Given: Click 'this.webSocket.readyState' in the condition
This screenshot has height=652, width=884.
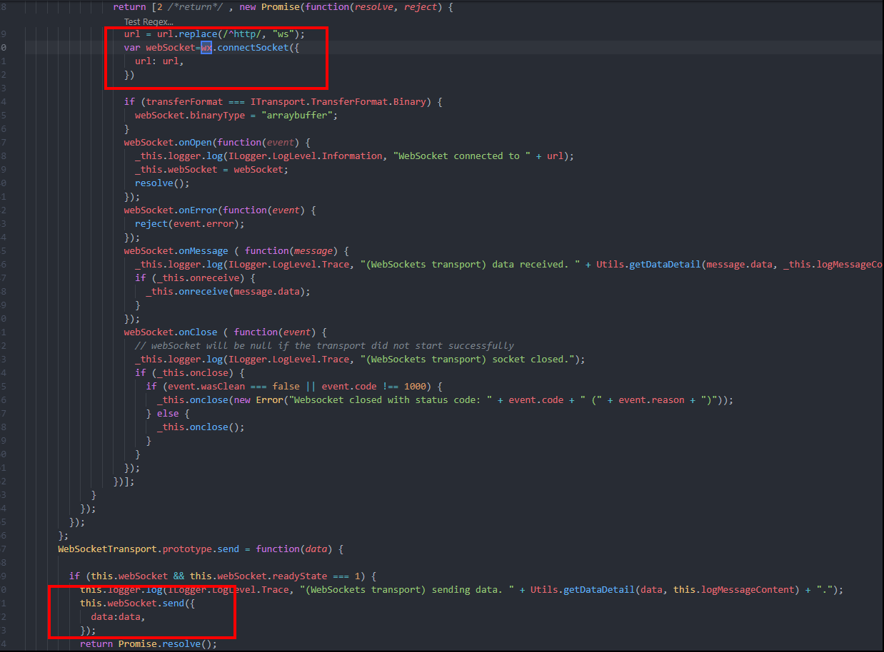Looking at the screenshot, I should pyautogui.click(x=258, y=576).
